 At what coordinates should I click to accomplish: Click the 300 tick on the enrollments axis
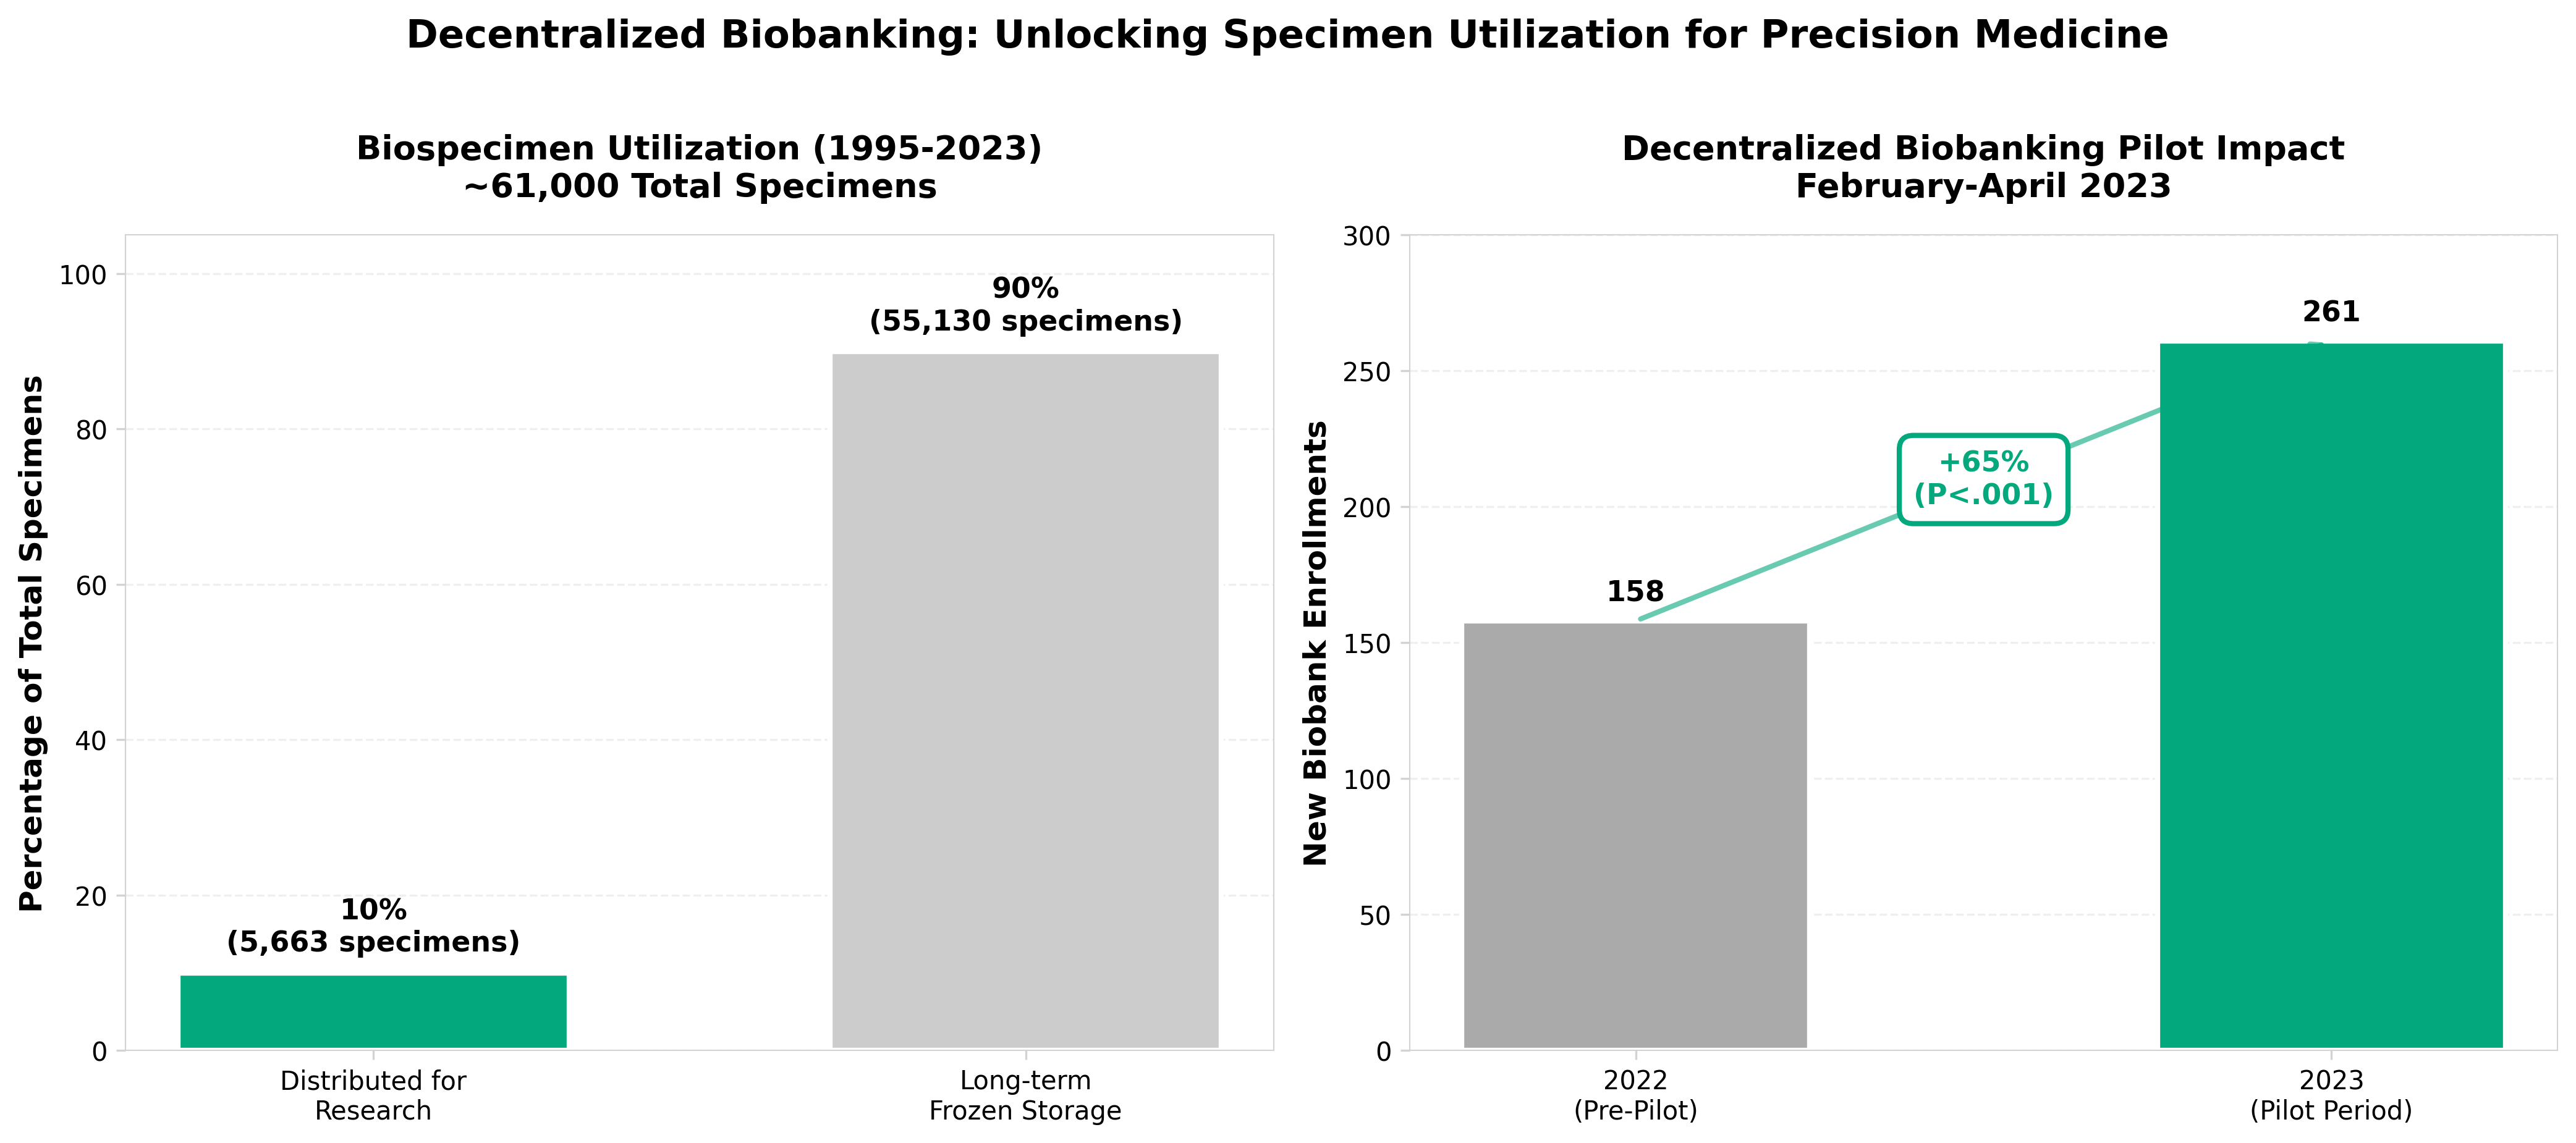click(x=1367, y=236)
